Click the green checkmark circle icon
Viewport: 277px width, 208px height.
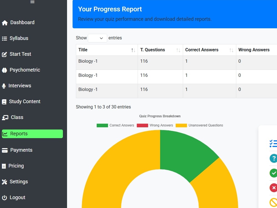(x=273, y=173)
